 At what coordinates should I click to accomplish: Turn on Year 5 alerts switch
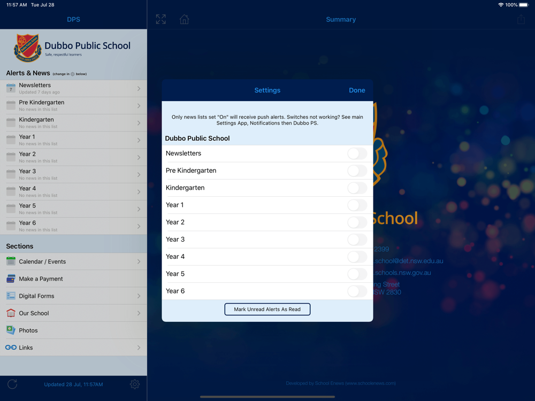(x=357, y=274)
